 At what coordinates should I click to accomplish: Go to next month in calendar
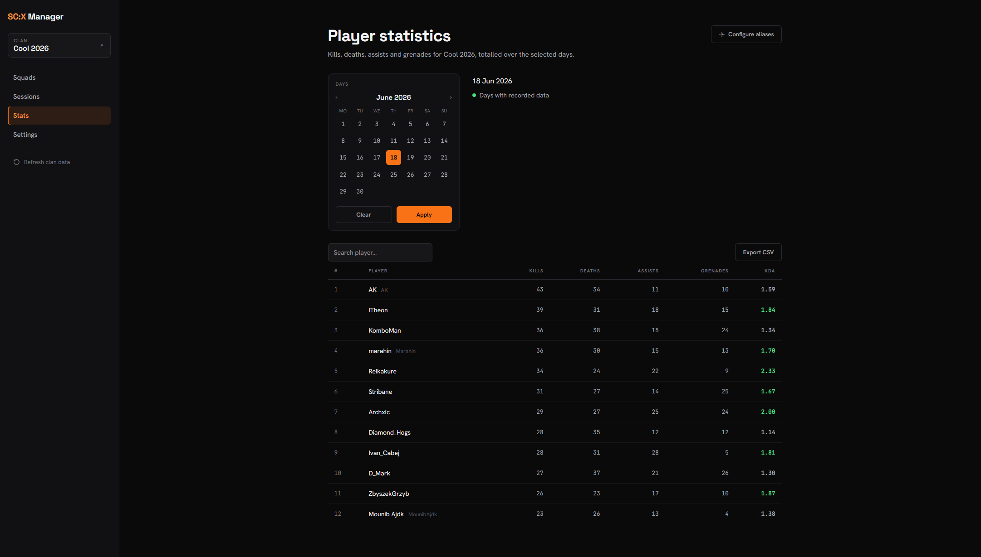point(451,97)
